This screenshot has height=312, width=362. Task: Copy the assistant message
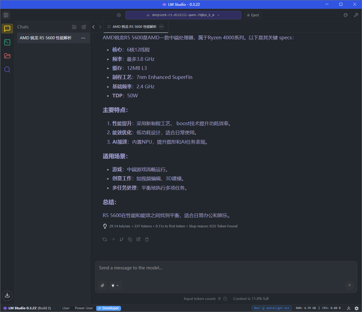pyautogui.click(x=130, y=239)
